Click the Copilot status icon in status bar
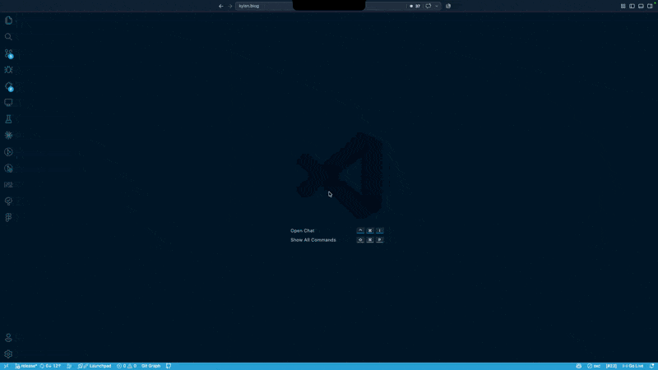658x370 pixels. point(579,366)
